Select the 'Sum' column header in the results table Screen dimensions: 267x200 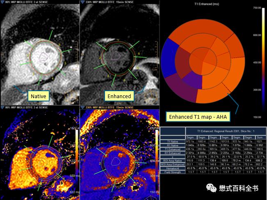[260, 138]
